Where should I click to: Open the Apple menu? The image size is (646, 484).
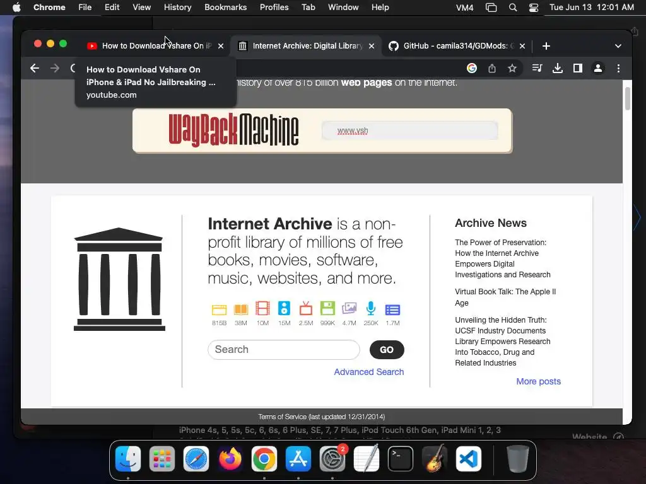(x=16, y=7)
